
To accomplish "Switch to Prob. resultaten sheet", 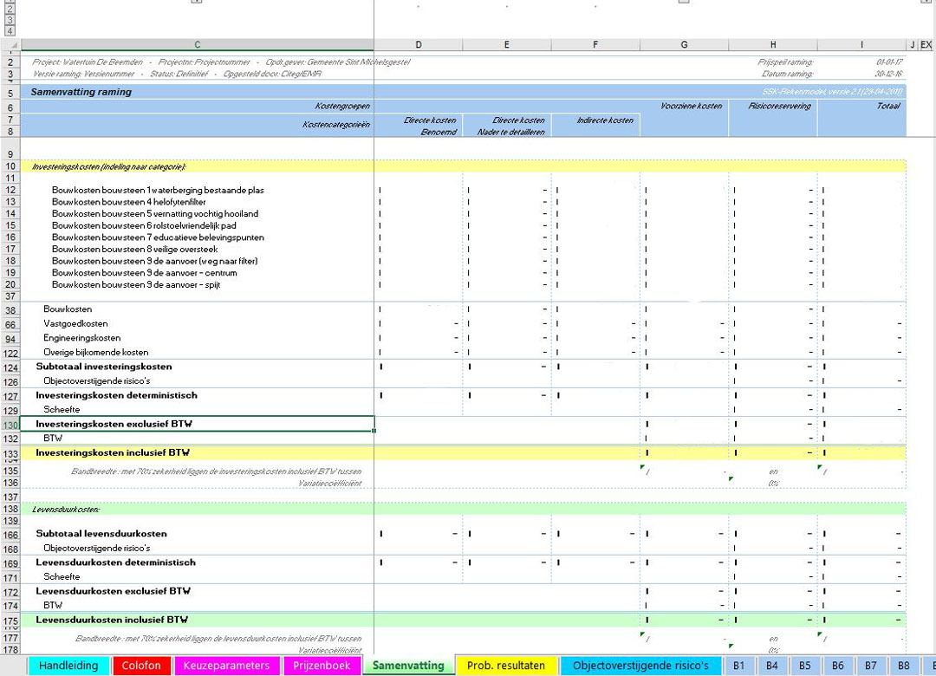I will 505,666.
